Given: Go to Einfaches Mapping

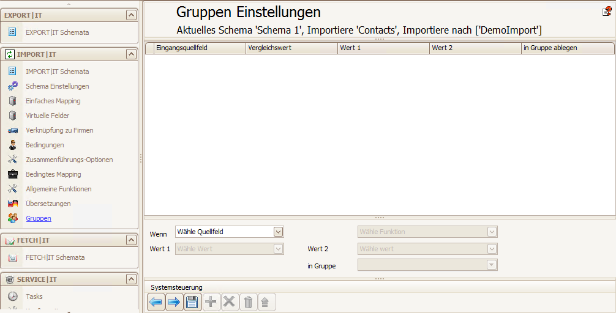Looking at the screenshot, I should point(53,101).
